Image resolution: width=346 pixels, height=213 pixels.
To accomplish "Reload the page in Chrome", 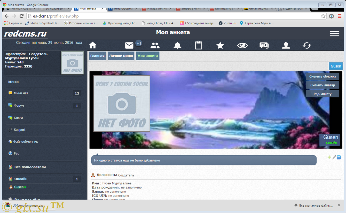I will click(22, 16).
